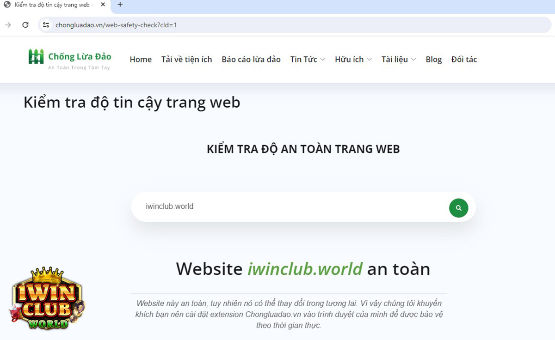Open the Đối tác menu item
This screenshot has width=555, height=340.
[464, 59]
